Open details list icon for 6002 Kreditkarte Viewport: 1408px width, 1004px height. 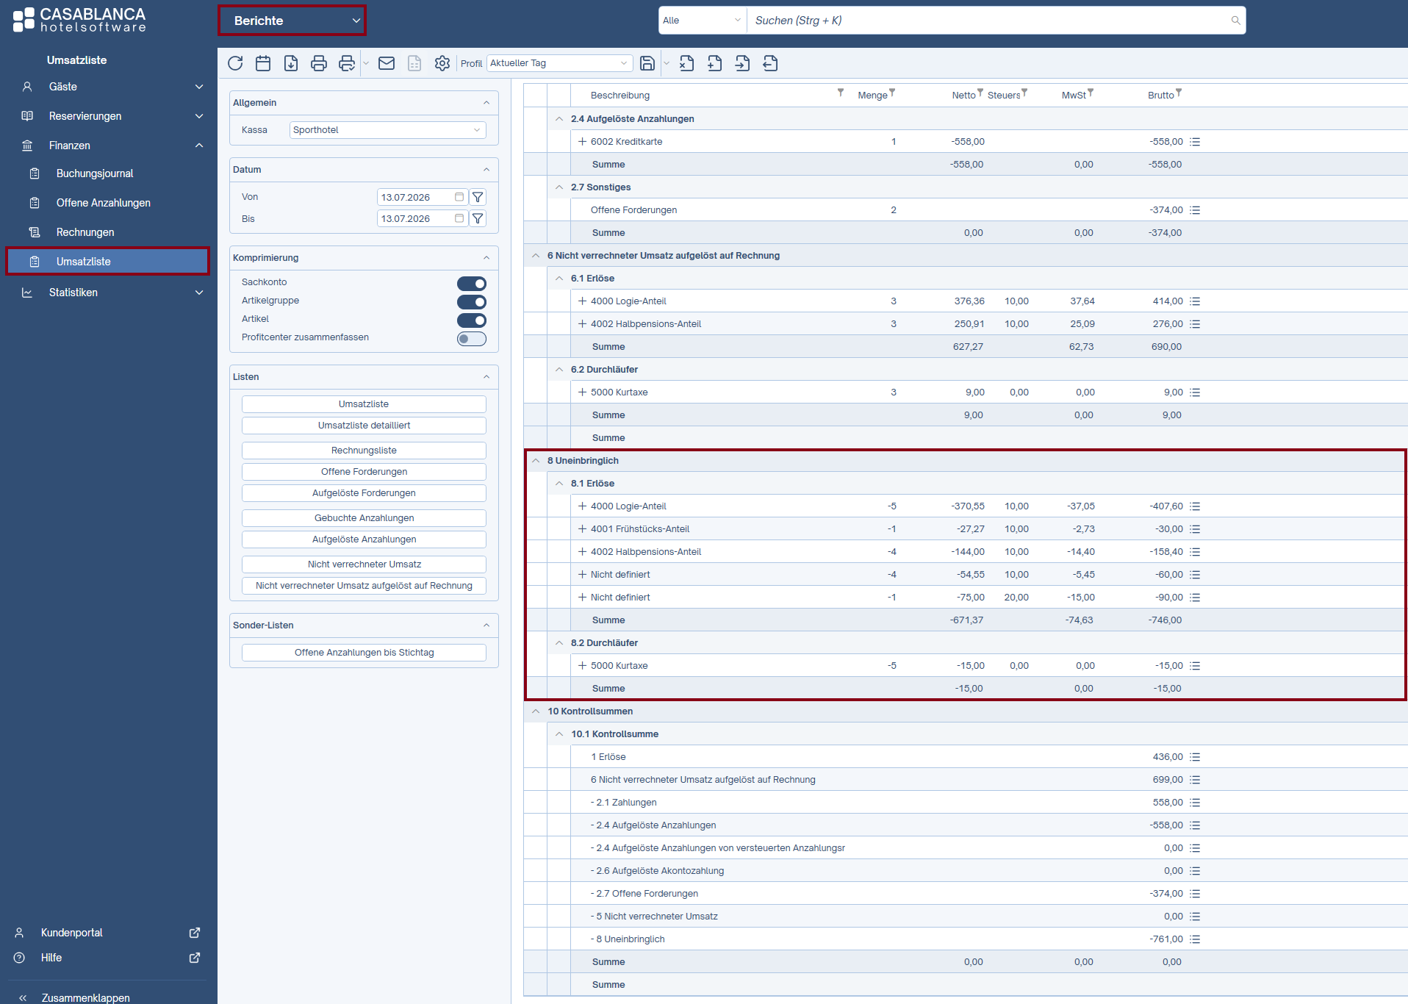point(1195,142)
